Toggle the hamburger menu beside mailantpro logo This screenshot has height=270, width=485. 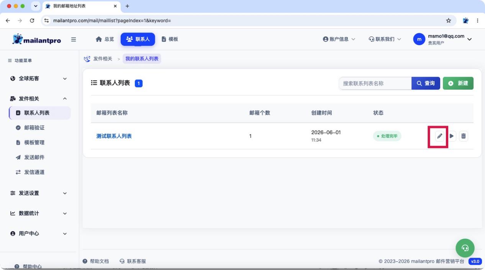click(x=74, y=39)
